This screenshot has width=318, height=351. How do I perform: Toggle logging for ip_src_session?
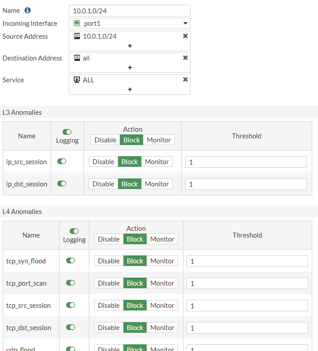pos(62,161)
